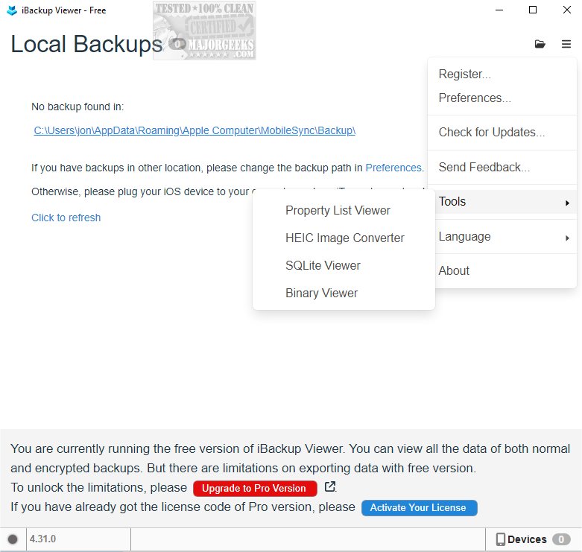Open Preferences... from the menu
Viewport: 582px width, 552px height.
click(x=502, y=98)
